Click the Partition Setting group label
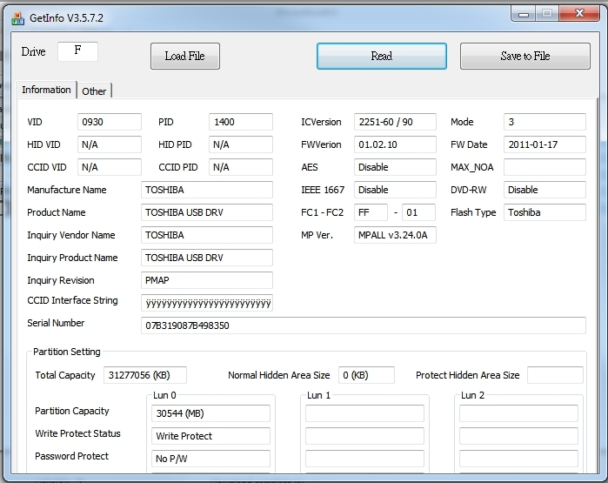The height and width of the screenshot is (483, 608). 67,352
